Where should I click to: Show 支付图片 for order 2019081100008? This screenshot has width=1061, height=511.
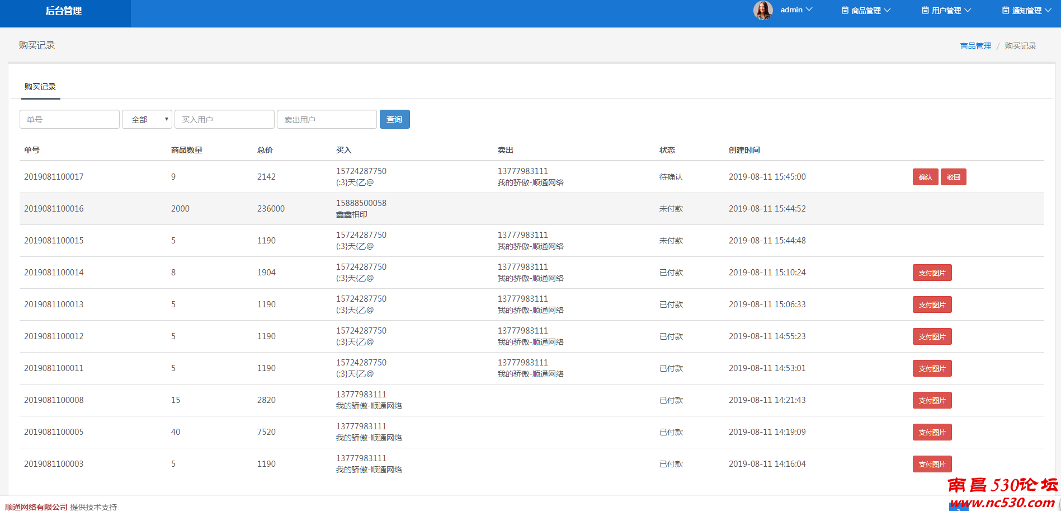click(932, 400)
